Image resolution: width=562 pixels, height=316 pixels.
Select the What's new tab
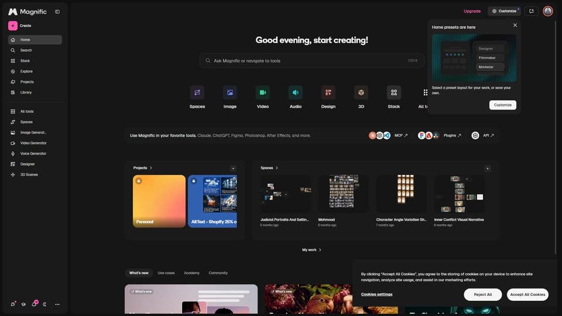click(x=139, y=273)
